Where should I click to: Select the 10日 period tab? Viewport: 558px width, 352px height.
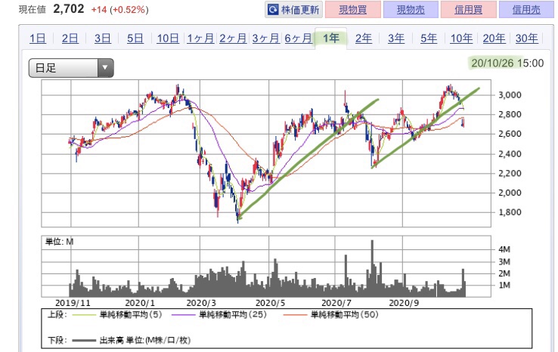(x=168, y=38)
